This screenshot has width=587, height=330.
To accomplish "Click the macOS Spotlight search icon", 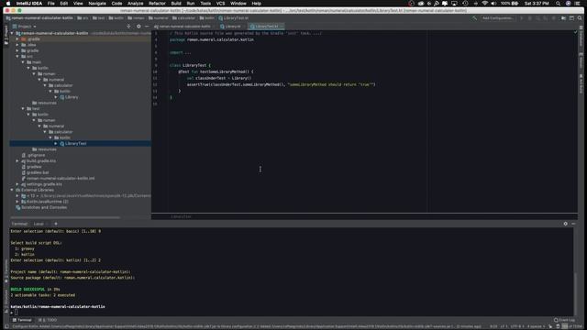I will coord(558,4).
